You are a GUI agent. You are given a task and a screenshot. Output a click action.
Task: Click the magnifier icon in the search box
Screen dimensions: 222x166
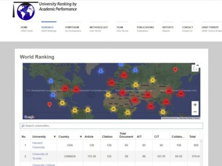click(x=23, y=126)
